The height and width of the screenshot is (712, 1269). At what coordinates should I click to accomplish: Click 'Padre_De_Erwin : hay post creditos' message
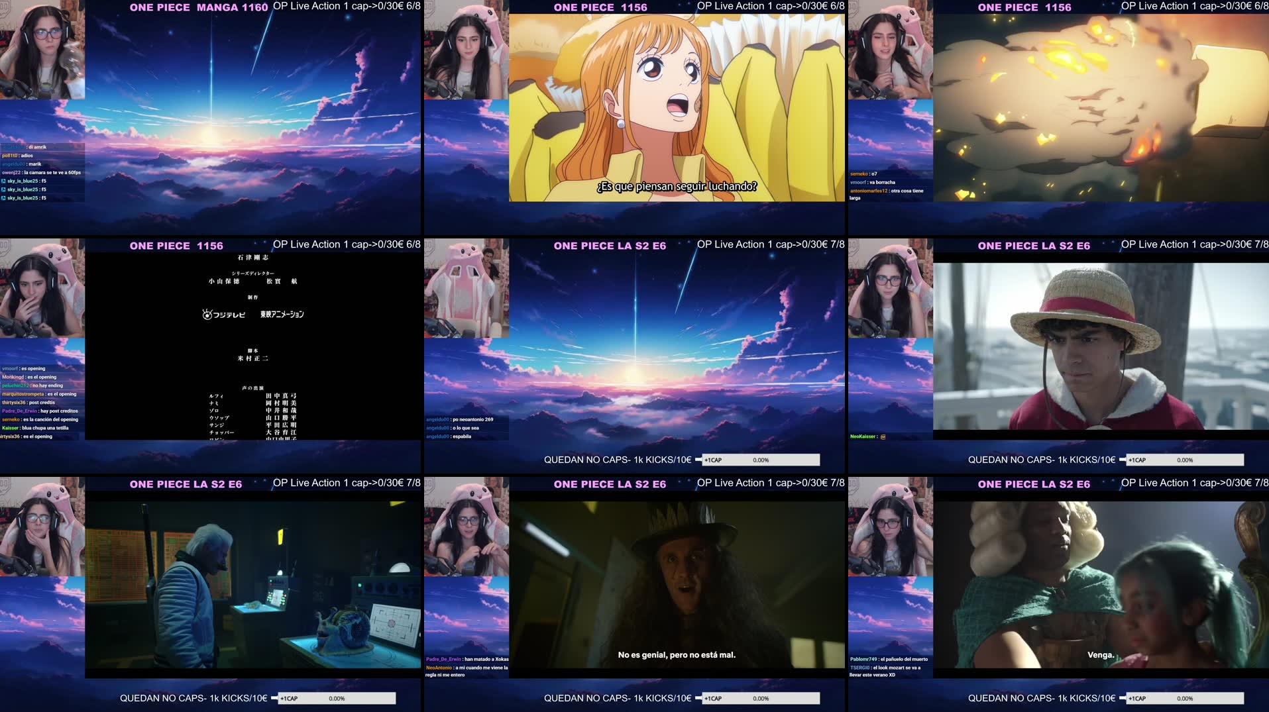[40, 411]
